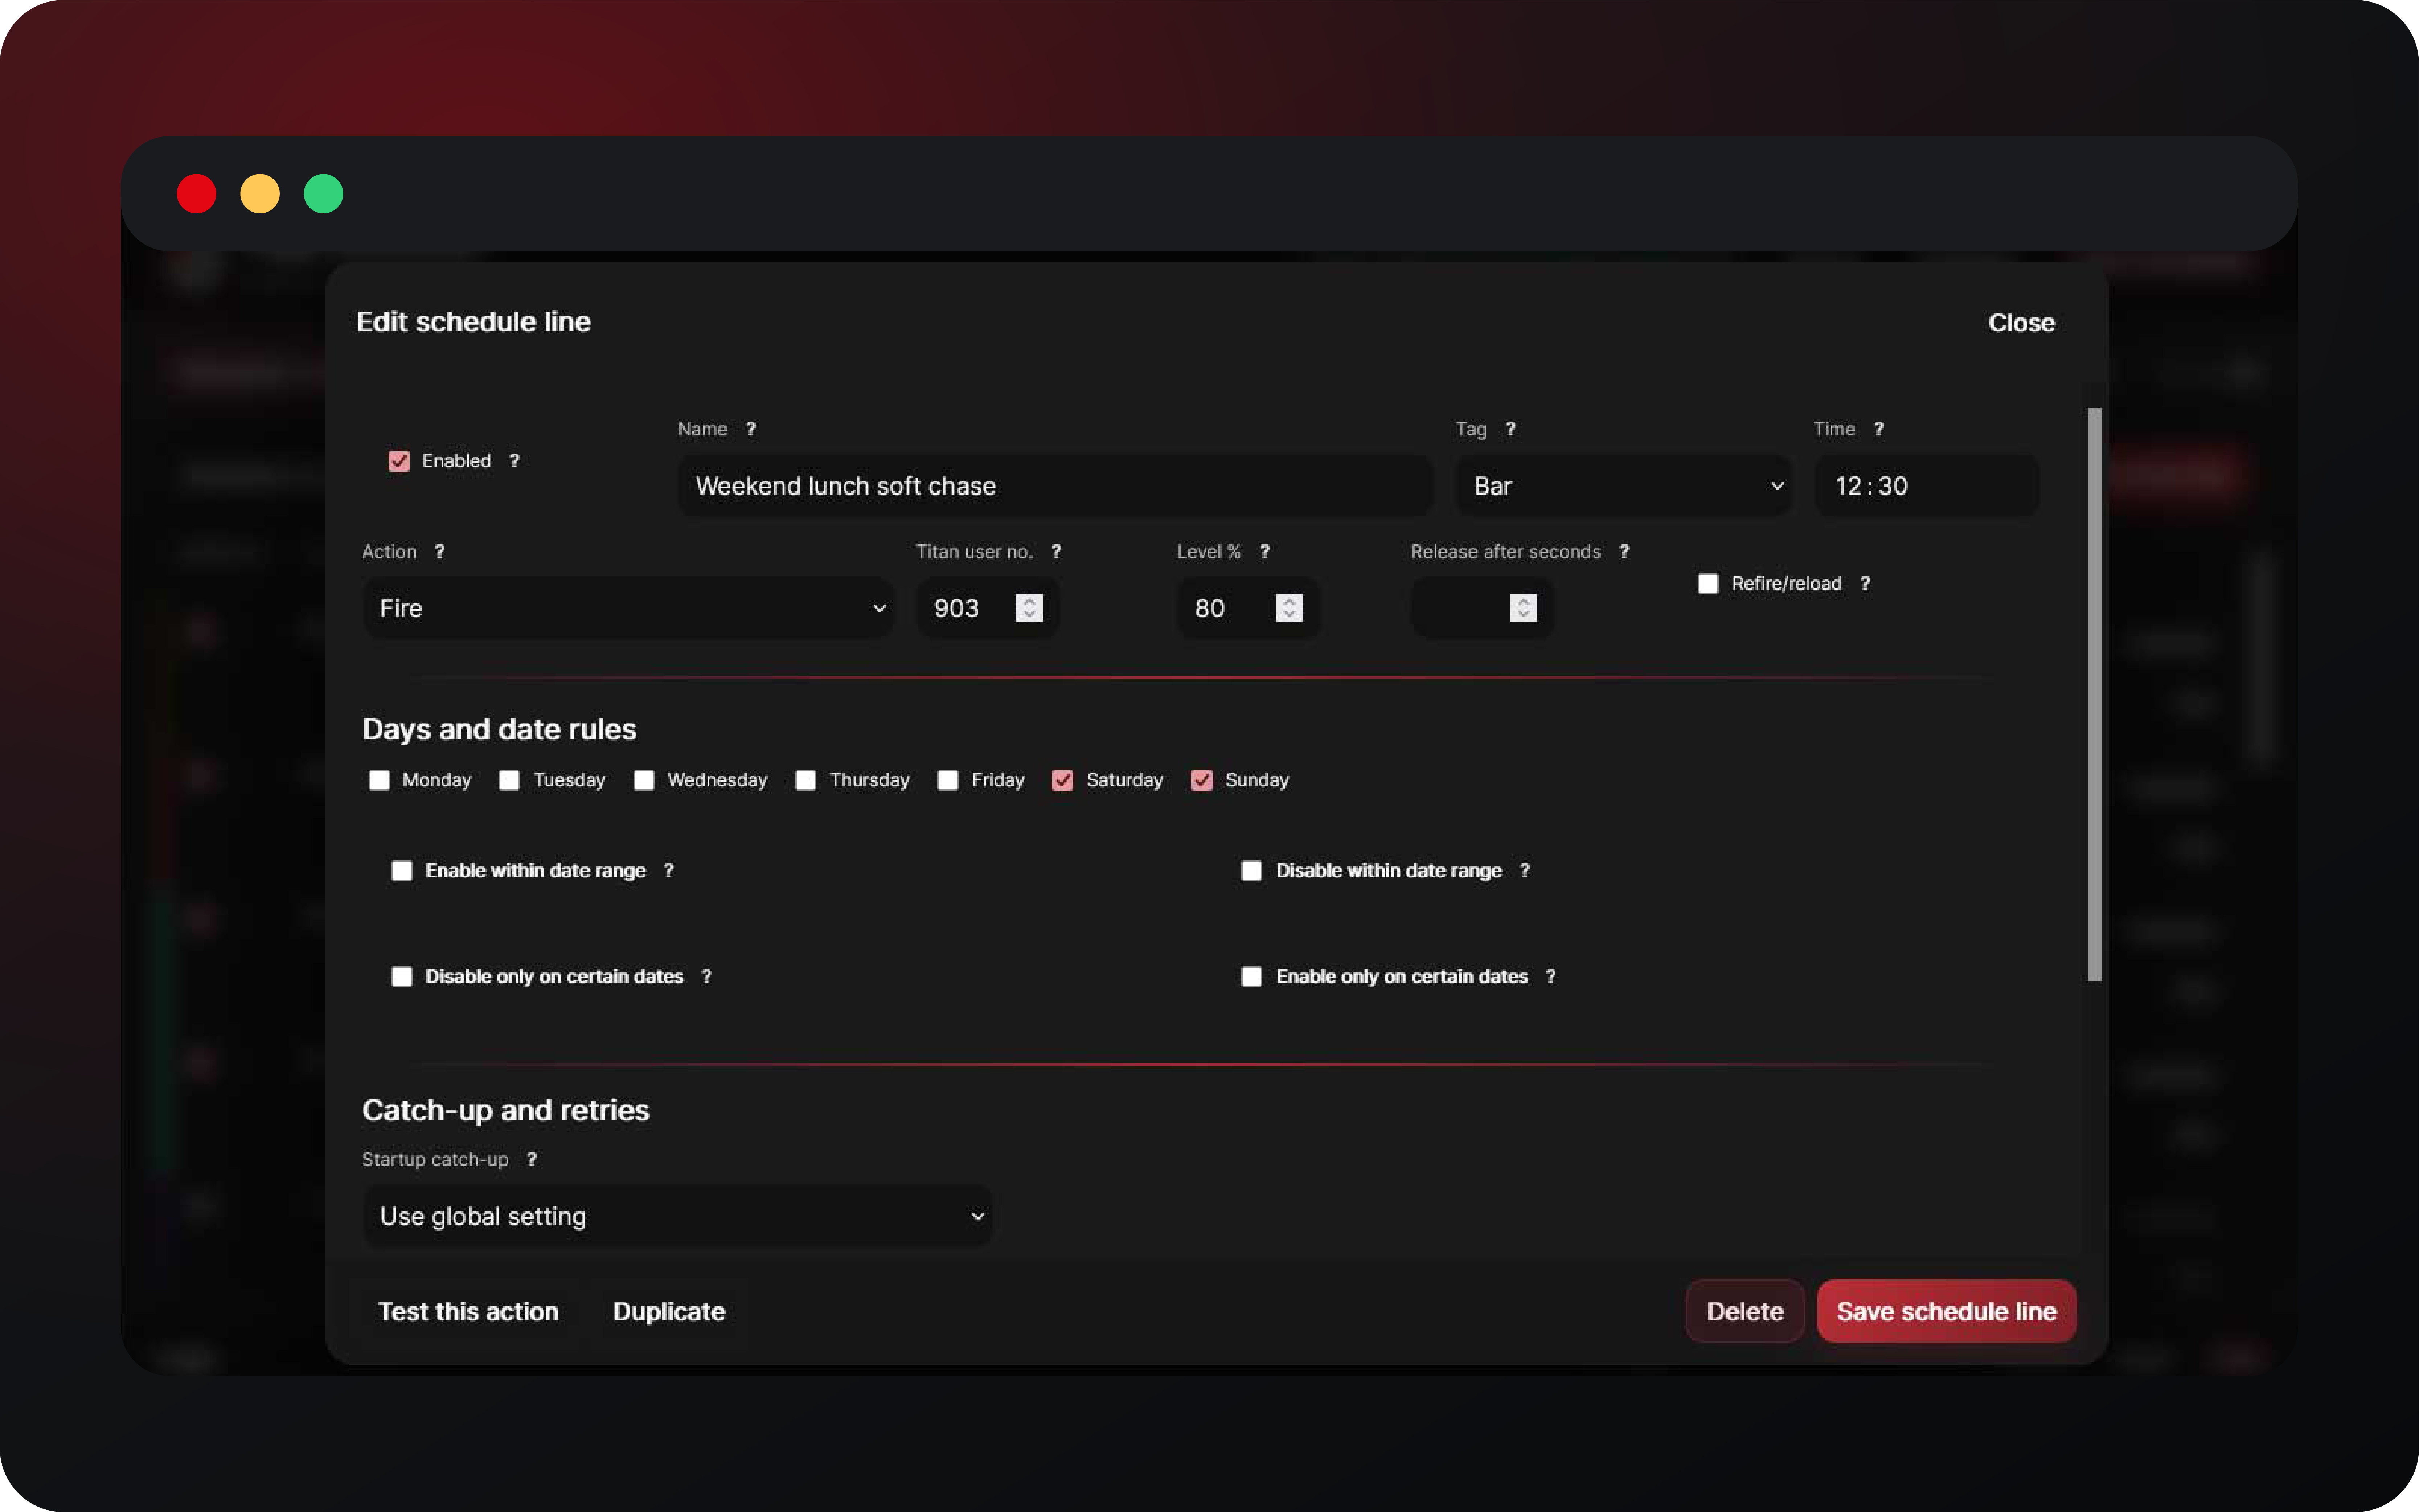Tick Disable within date range checkbox

(x=1252, y=871)
